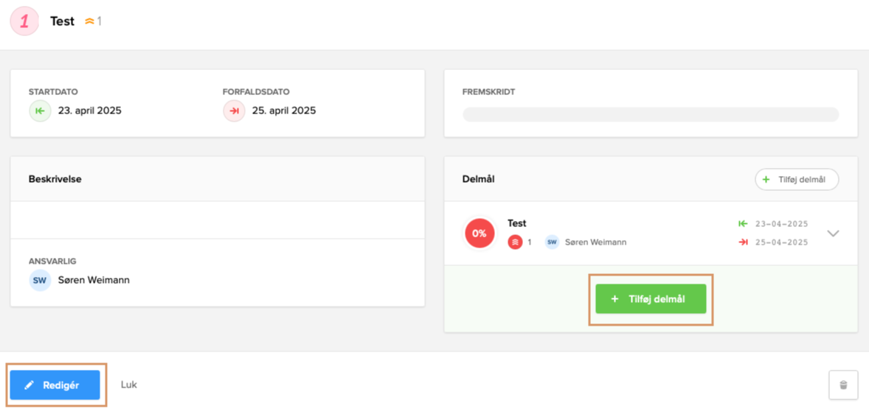The height and width of the screenshot is (417, 869).
Task: Expand the Test sub-goal chevron
Action: click(x=833, y=234)
